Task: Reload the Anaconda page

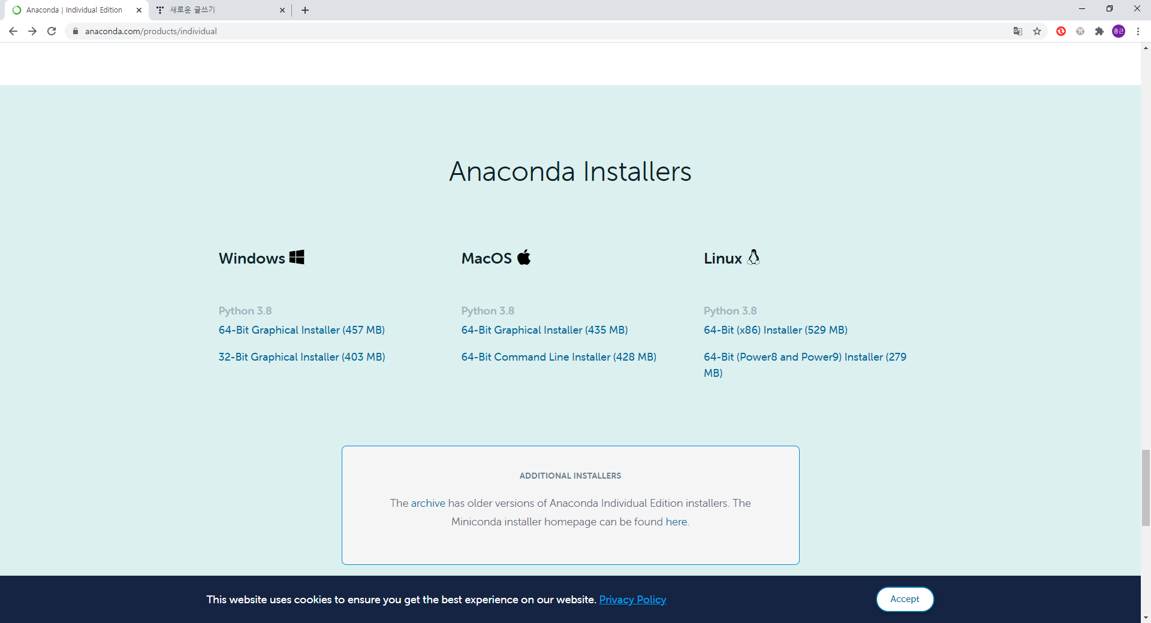Action: 52,31
